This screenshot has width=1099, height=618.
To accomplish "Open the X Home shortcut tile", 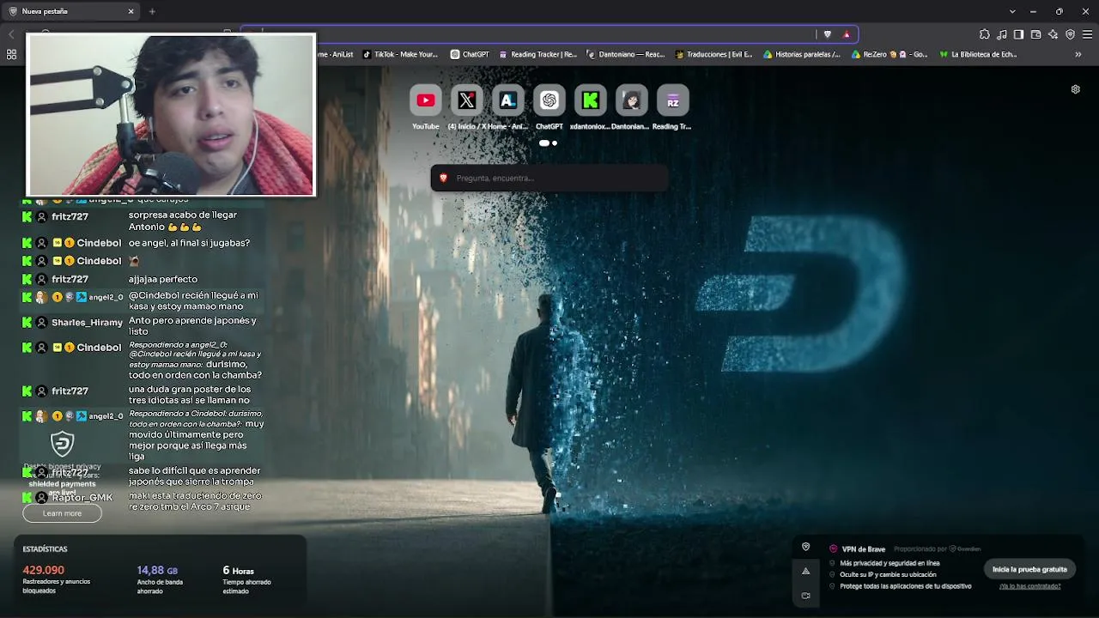I will pos(466,100).
